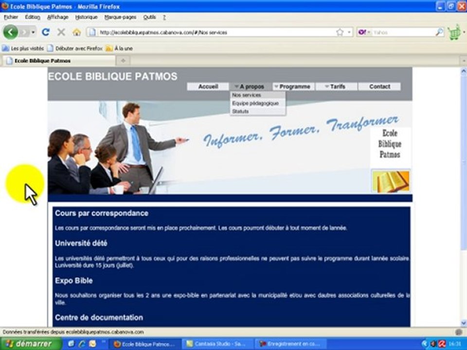Click the ECOLE BIBLIQUE PATMOS site title

[112, 76]
